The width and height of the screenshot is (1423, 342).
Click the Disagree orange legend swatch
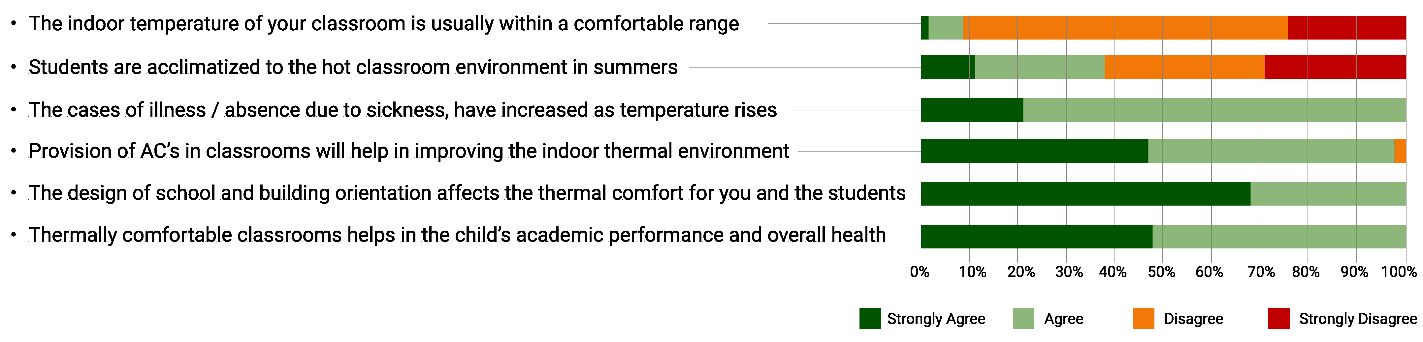click(1143, 318)
